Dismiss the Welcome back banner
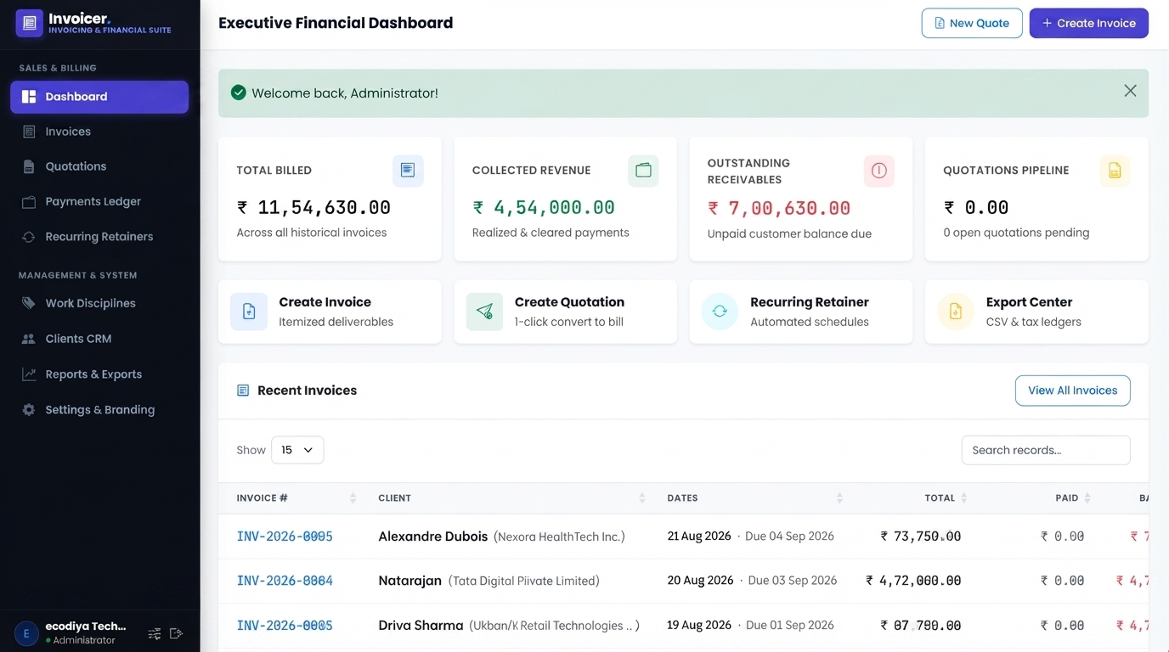The image size is (1169, 652). pos(1130,91)
